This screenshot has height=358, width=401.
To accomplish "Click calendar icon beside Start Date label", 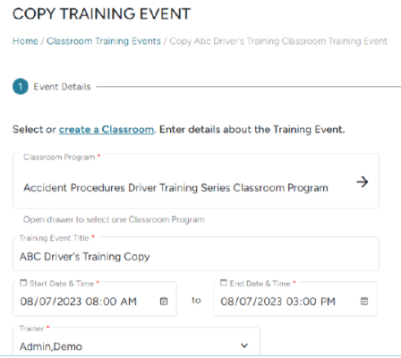I will tap(23, 283).
